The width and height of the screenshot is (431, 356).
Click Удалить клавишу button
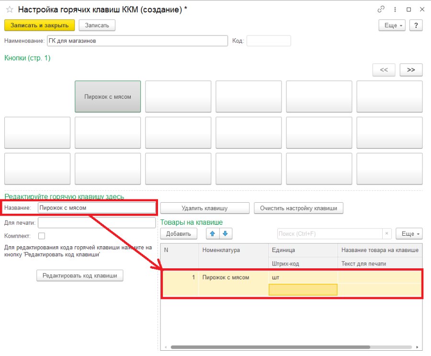tap(205, 208)
